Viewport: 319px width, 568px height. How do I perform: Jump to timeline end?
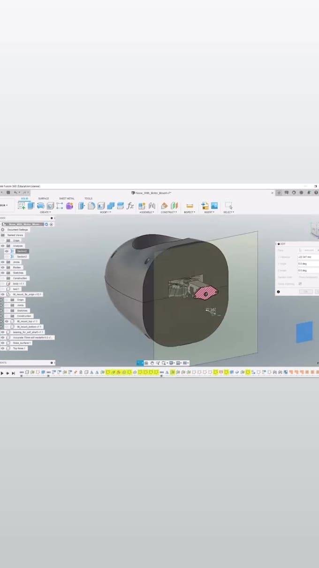pyautogui.click(x=13, y=373)
